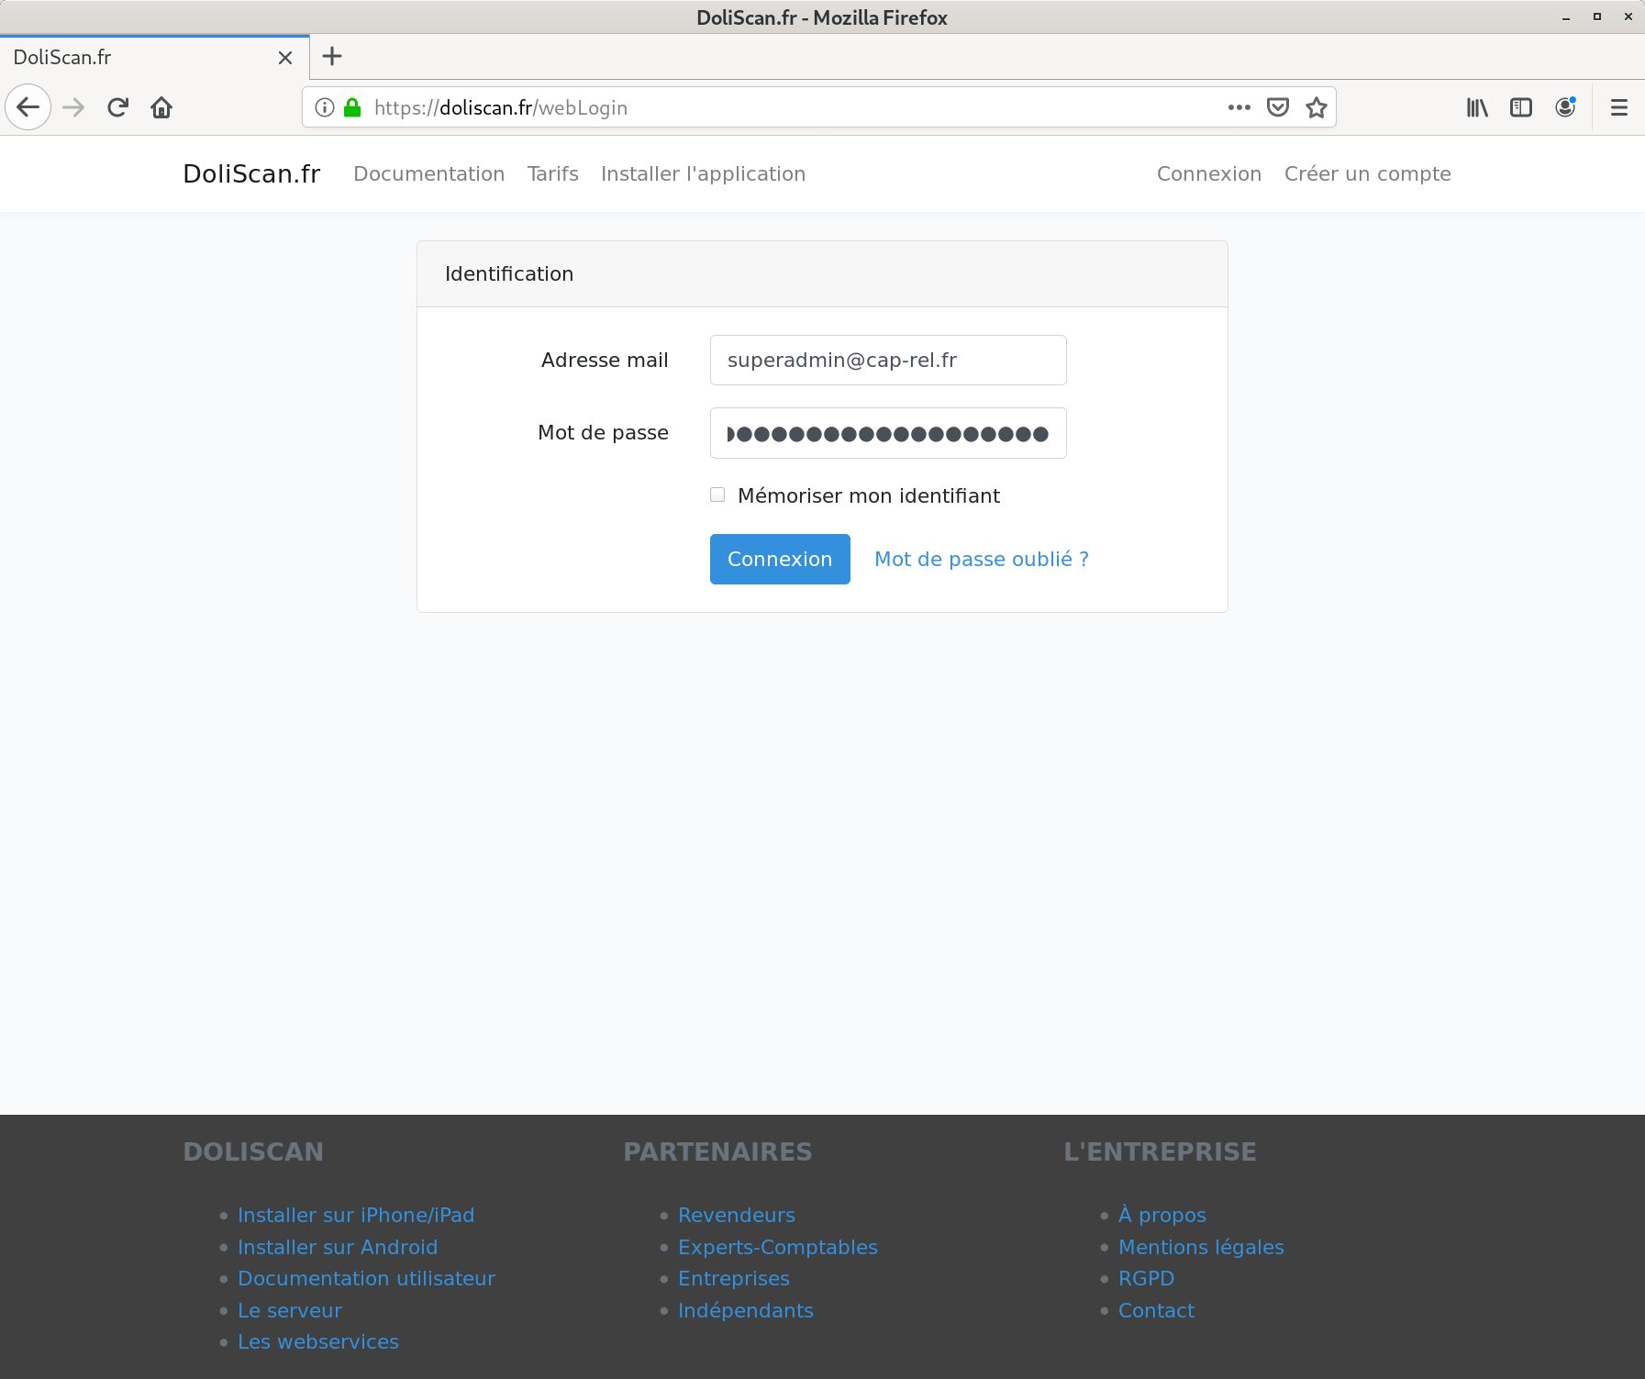Go to the Firefox home page

click(161, 107)
